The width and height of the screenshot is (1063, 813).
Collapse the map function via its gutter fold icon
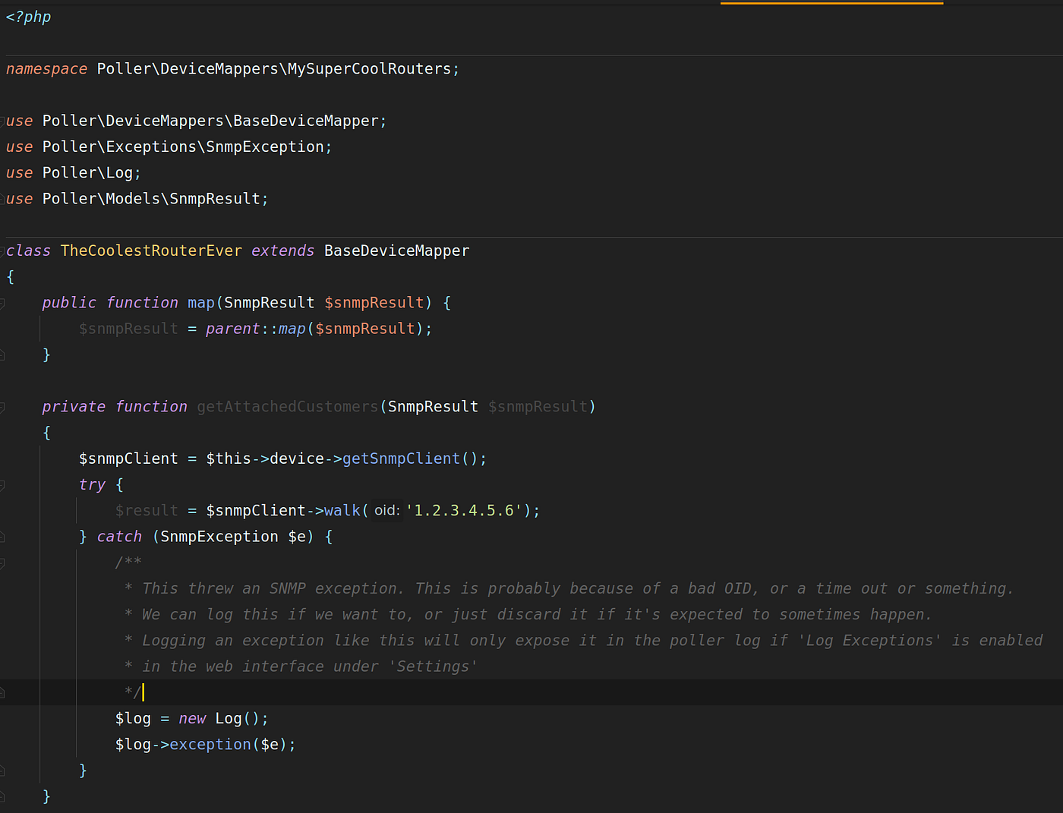tap(3, 302)
